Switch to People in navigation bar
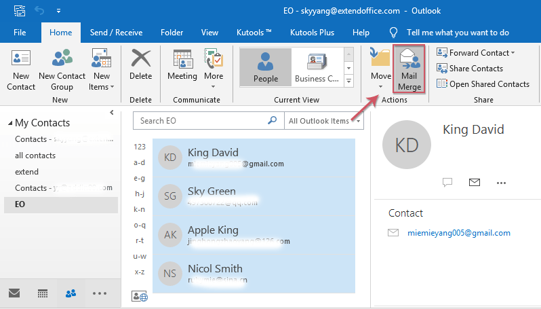This screenshot has height=309, width=541. coord(71,293)
